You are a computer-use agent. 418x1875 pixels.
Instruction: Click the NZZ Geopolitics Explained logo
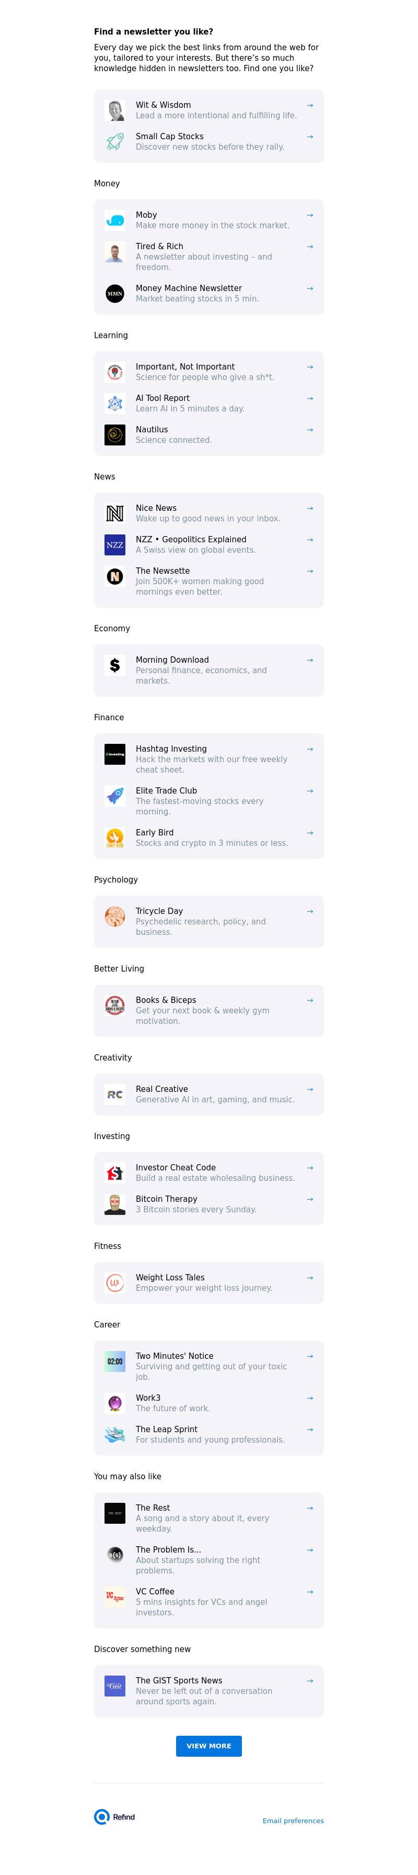[x=115, y=545]
